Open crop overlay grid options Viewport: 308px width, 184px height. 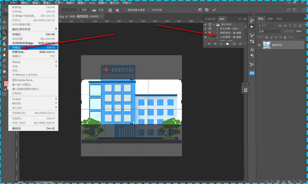point(110,10)
